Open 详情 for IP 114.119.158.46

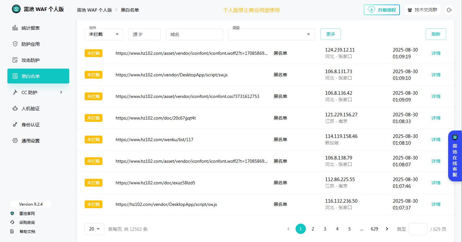click(436, 140)
